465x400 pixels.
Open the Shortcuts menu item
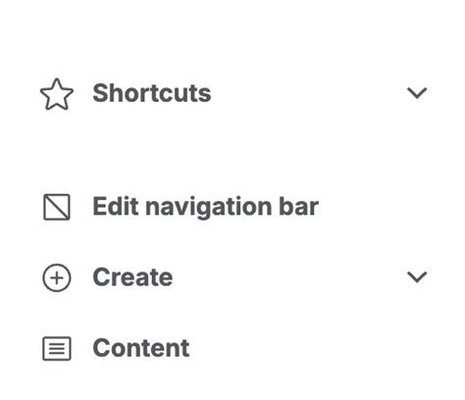[x=232, y=93]
